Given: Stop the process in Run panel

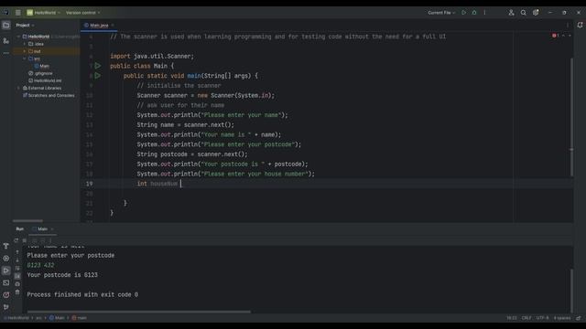Looking at the screenshot, I should pos(25,240).
